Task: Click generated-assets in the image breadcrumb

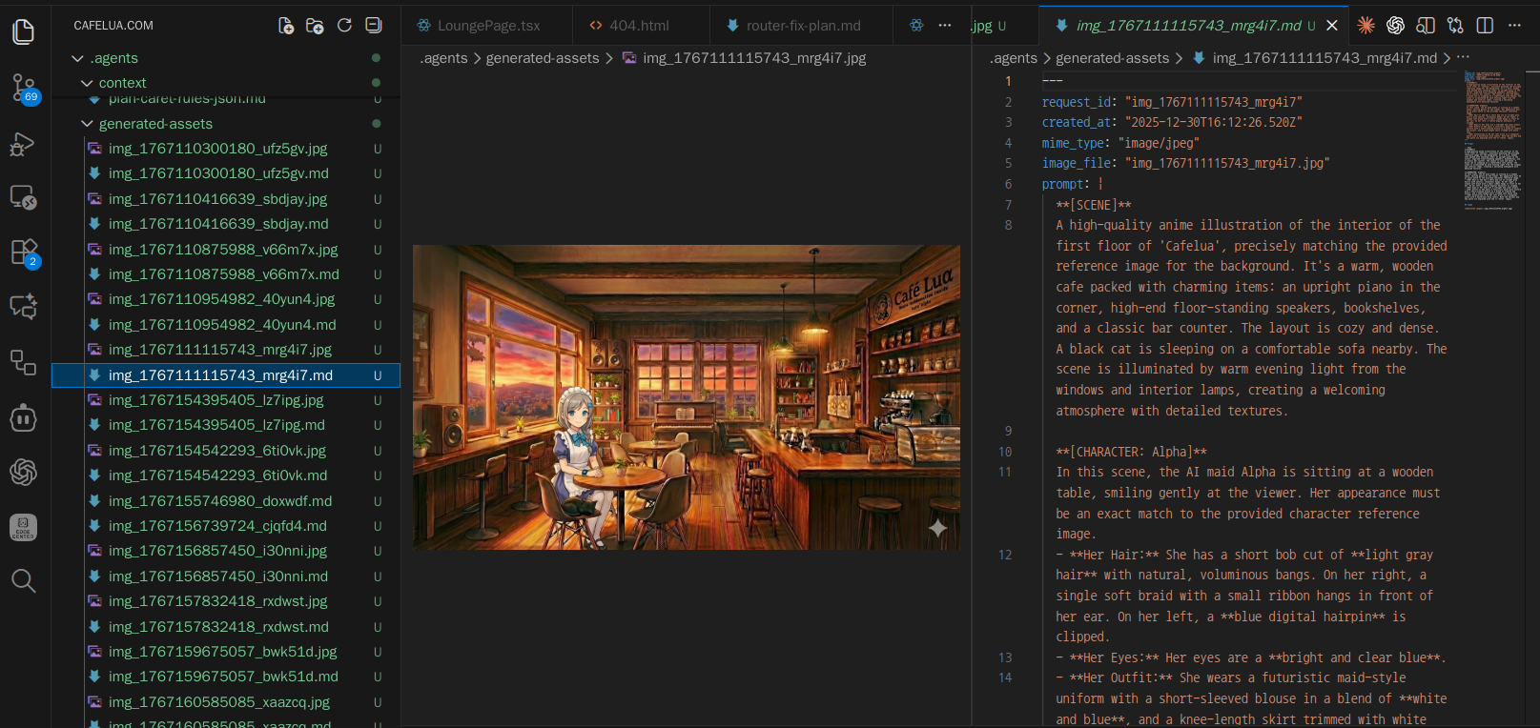Action: pyautogui.click(x=542, y=58)
